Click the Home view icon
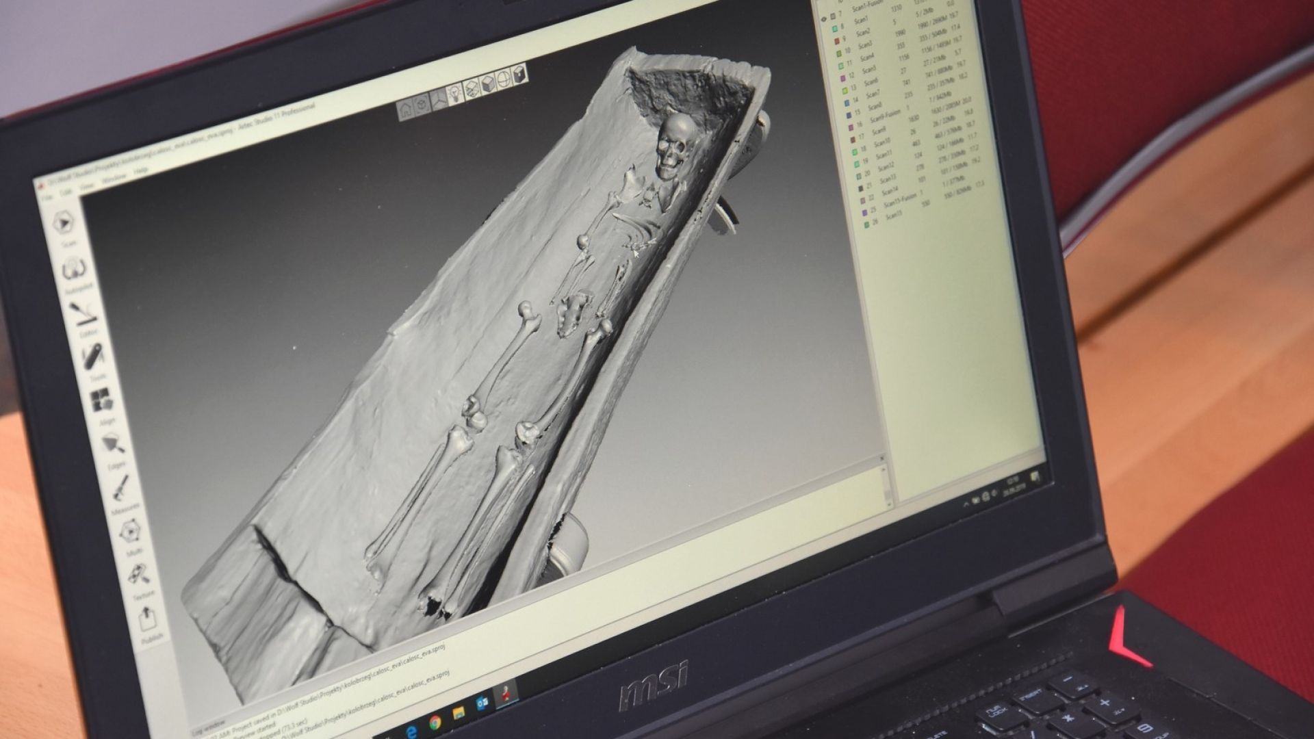 pyautogui.click(x=406, y=109)
